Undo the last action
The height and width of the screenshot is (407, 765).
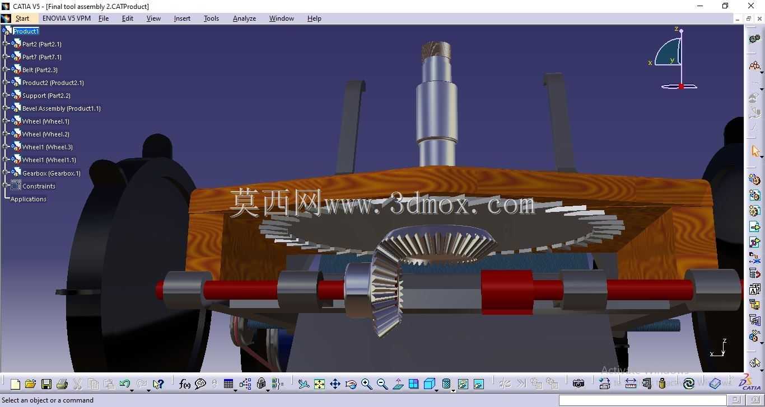(x=124, y=384)
